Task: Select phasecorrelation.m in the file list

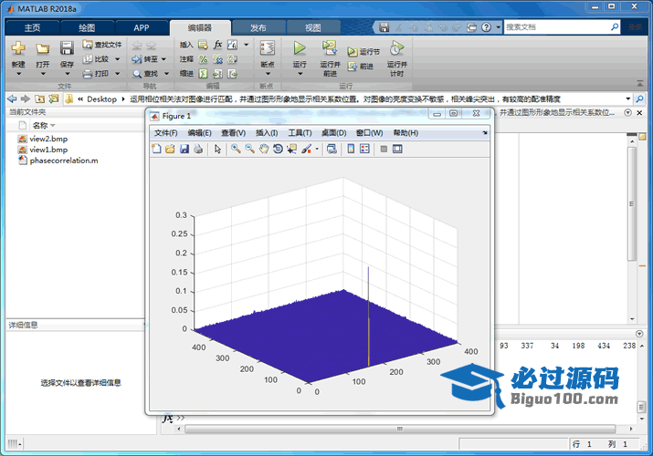Action: [x=63, y=160]
